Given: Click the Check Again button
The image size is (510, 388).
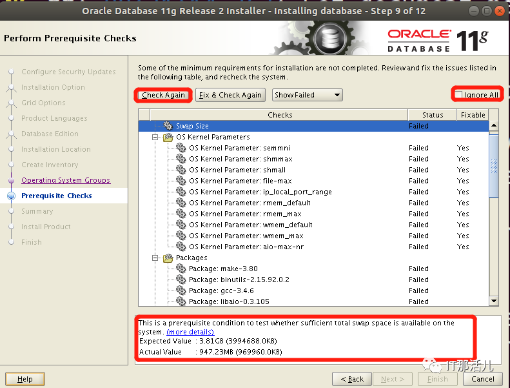Looking at the screenshot, I should coord(163,95).
